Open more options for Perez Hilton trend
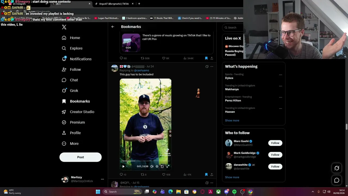 (x=281, y=97)
